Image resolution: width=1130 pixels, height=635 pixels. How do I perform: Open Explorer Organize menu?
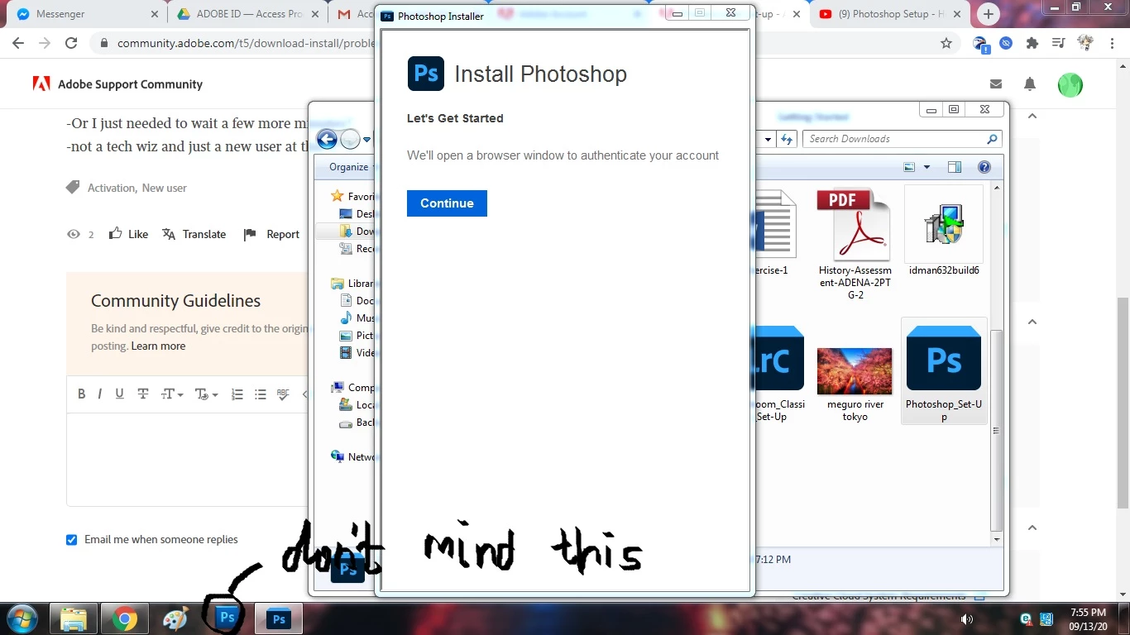(x=348, y=167)
